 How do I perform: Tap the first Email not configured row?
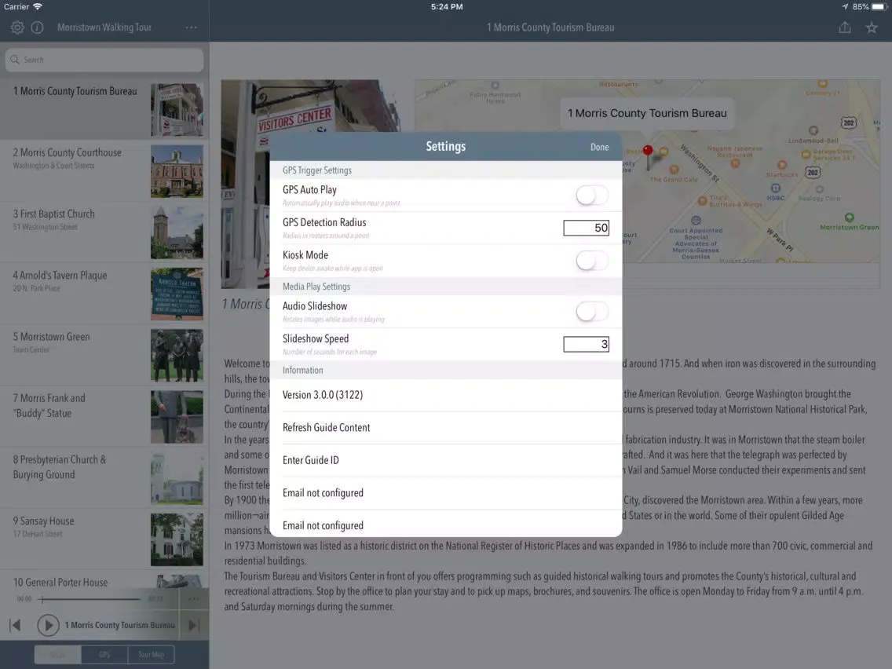click(445, 492)
